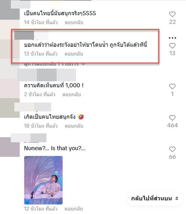Viewport: 186px width, 214px height.
Task: Reply to the 12 hours ago comment
Action: click(x=74, y=209)
